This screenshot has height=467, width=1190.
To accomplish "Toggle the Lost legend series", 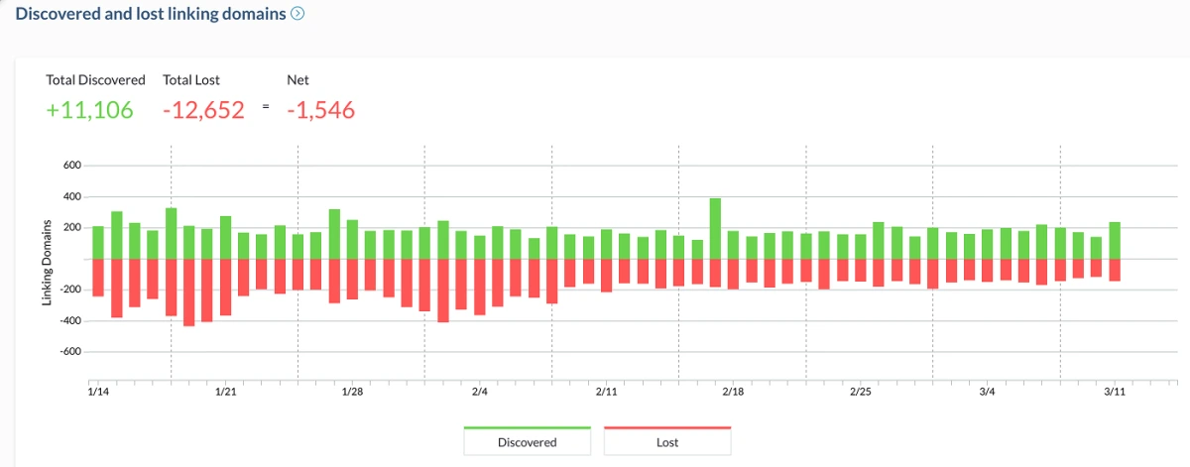I will [x=667, y=441].
